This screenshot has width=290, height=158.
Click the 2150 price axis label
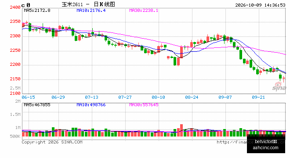[15, 79]
